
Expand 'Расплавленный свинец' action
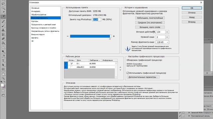pos(189,116)
